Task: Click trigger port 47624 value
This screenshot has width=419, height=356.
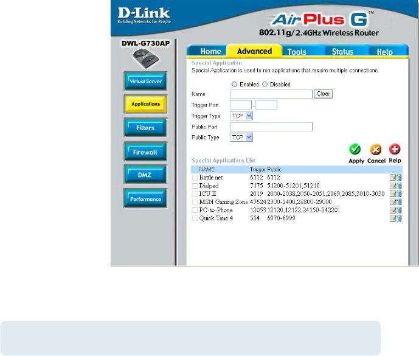Action: pos(258,201)
